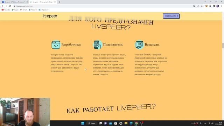Screen dimensions: 224x126
Task: Click the browser forward arrow
Action: click(x=6, y=6)
